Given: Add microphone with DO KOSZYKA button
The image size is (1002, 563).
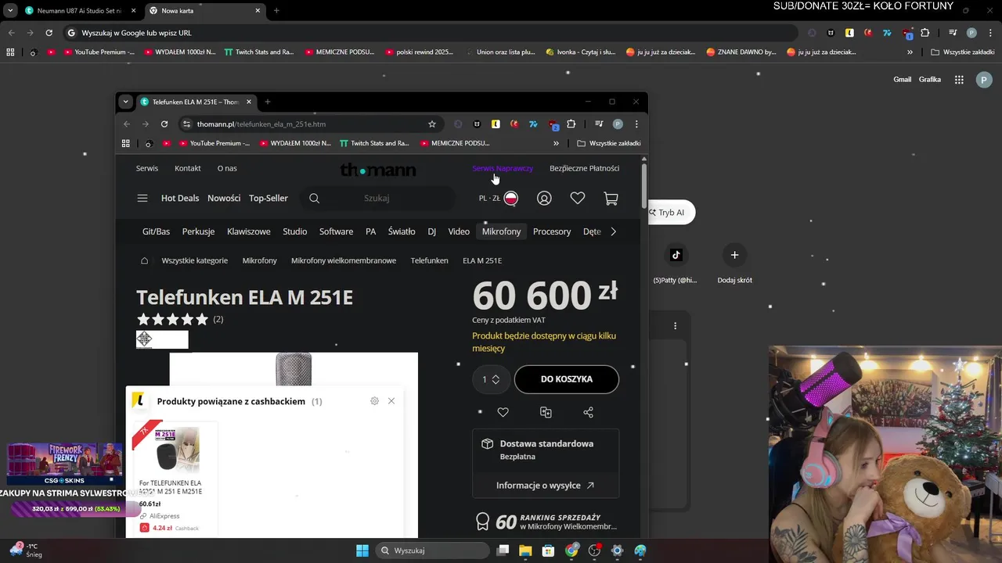Looking at the screenshot, I should coord(567,379).
